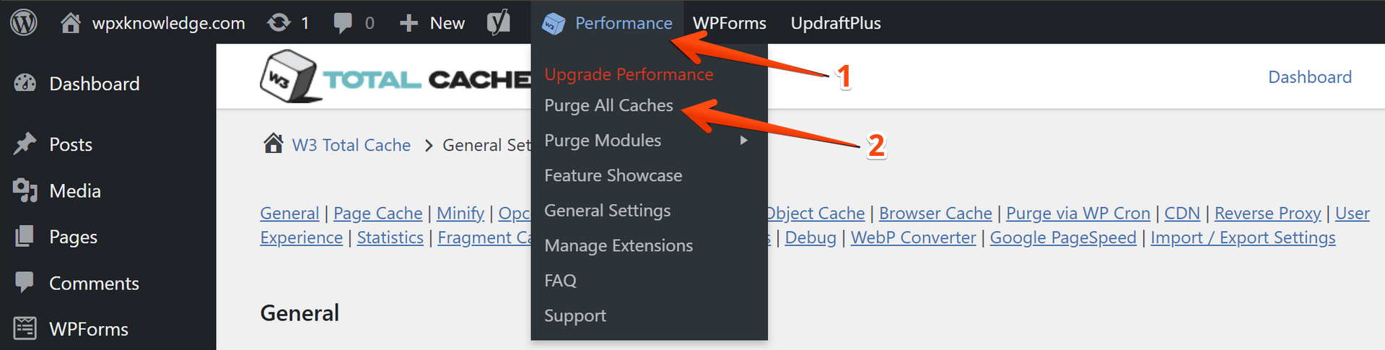Click the comments bubble icon in admin bar

[x=343, y=23]
